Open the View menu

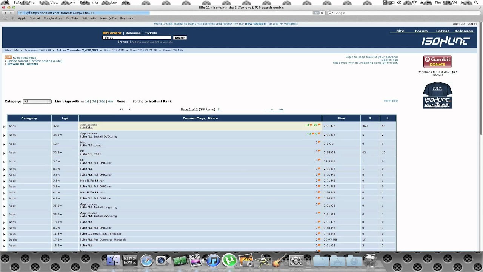point(54,2)
